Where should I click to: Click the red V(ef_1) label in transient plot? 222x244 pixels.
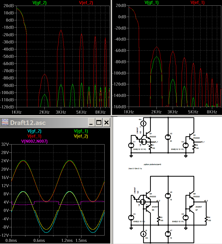click(34, 136)
